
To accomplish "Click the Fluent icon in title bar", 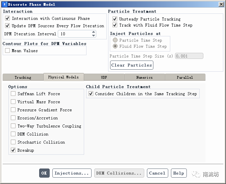I will click(4, 4).
